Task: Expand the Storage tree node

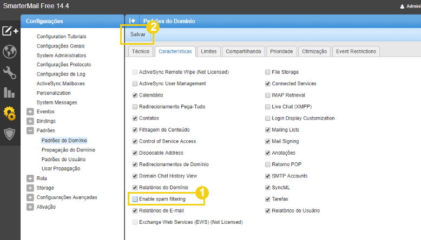Action: [x=30, y=188]
